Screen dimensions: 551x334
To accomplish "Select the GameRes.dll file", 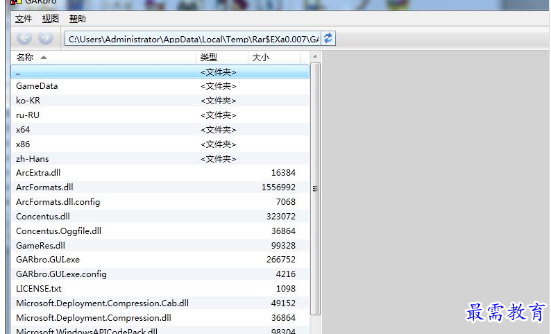I will click(x=160, y=245).
